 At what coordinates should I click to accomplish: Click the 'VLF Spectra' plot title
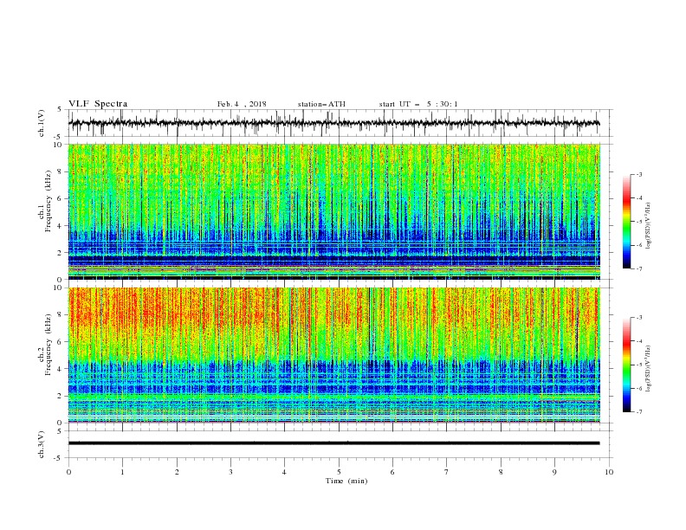[98, 104]
